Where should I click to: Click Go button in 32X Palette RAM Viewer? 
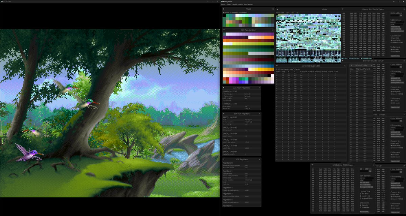(x=370, y=171)
